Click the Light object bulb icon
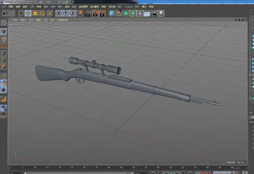Screen dimensions: 254x174 point(161,13)
